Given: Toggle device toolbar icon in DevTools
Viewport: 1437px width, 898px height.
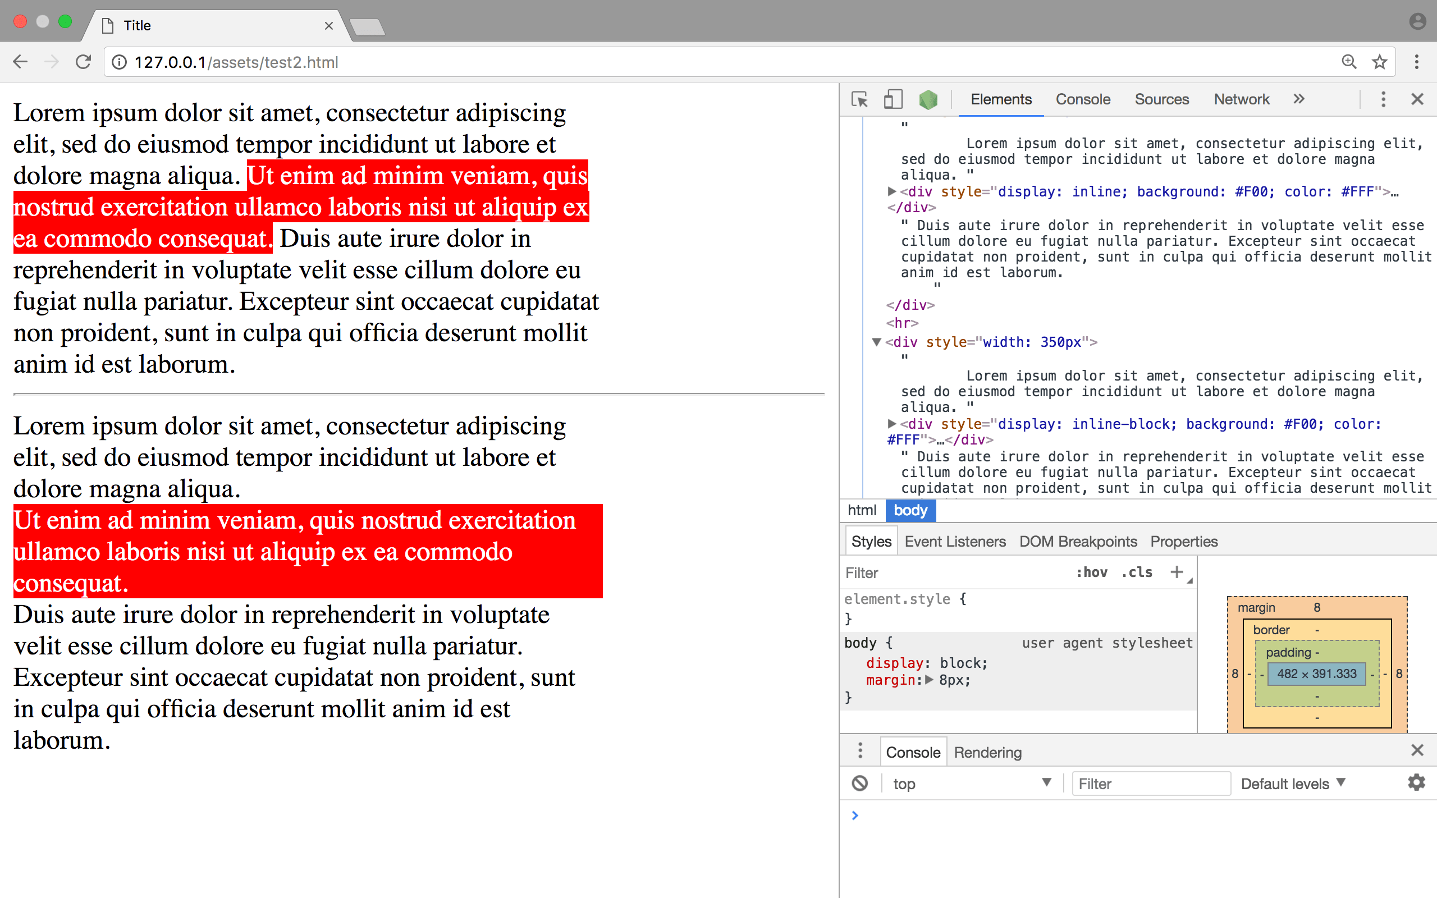Looking at the screenshot, I should point(893,99).
